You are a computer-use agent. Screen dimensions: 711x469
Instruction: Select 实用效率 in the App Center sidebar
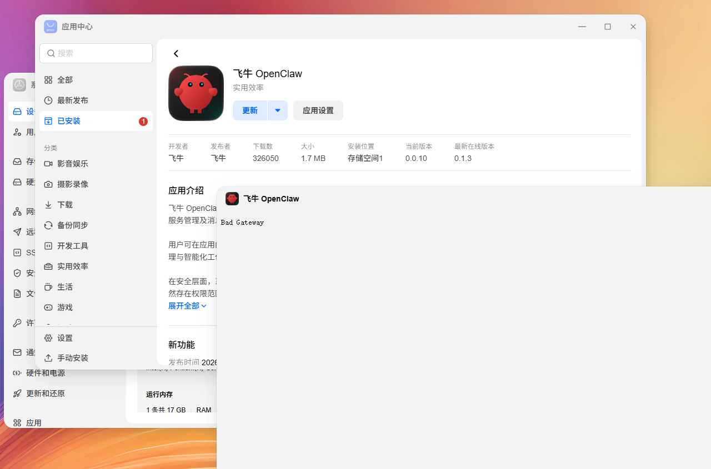point(96,266)
